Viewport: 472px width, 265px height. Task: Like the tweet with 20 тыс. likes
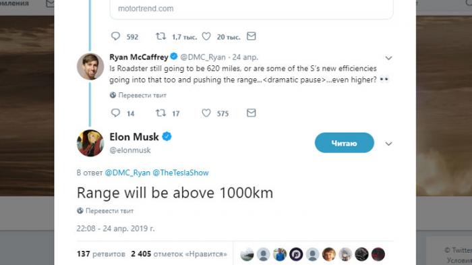[206, 36]
